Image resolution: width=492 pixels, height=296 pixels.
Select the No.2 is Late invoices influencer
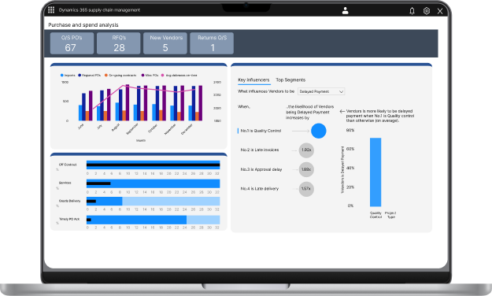(x=260, y=150)
